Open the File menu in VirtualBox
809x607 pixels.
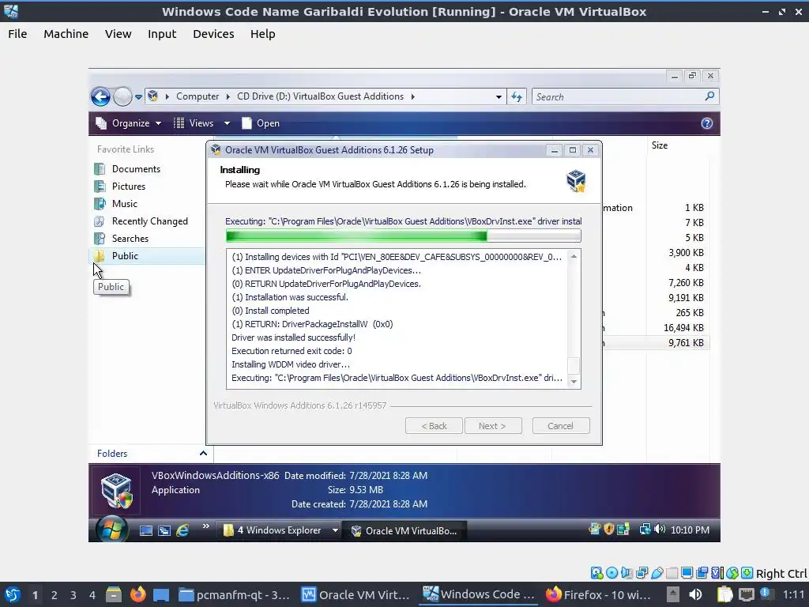tap(17, 34)
